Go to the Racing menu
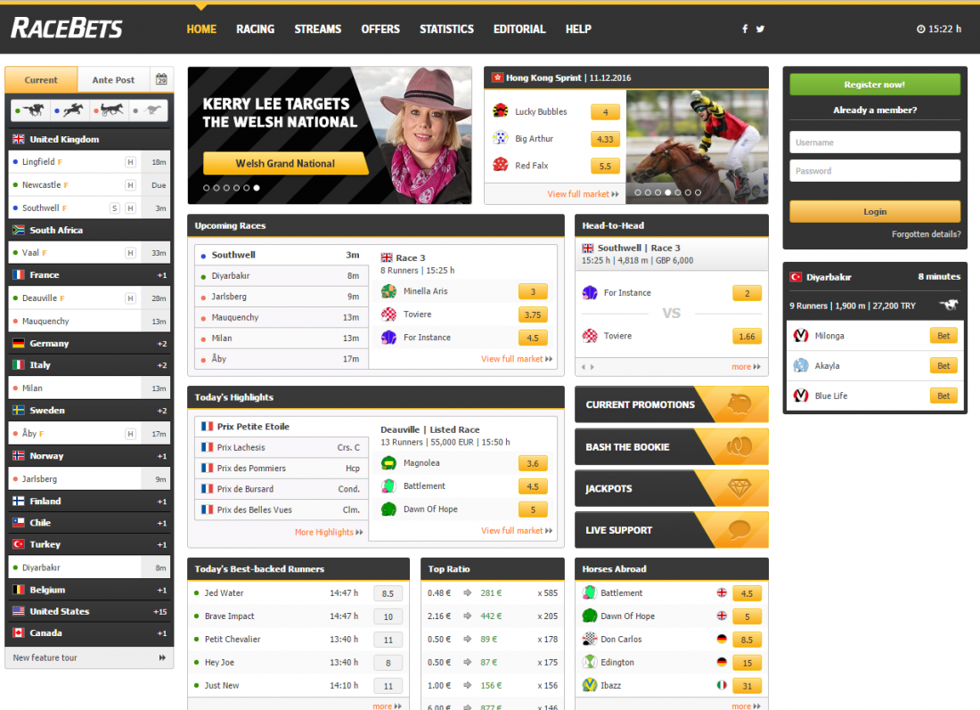The width and height of the screenshot is (980, 710). tap(255, 29)
